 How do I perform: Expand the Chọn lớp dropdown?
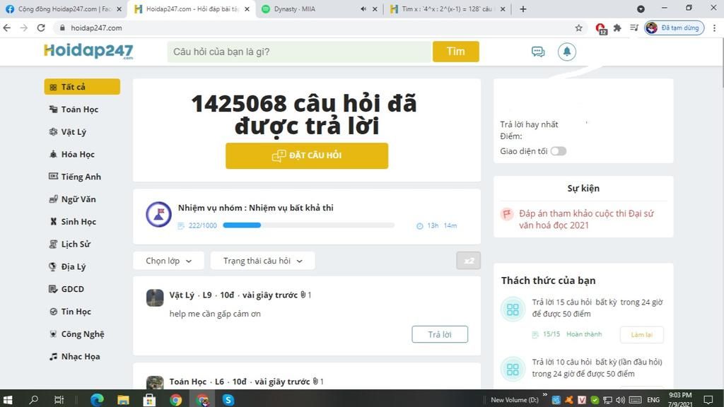[168, 261]
